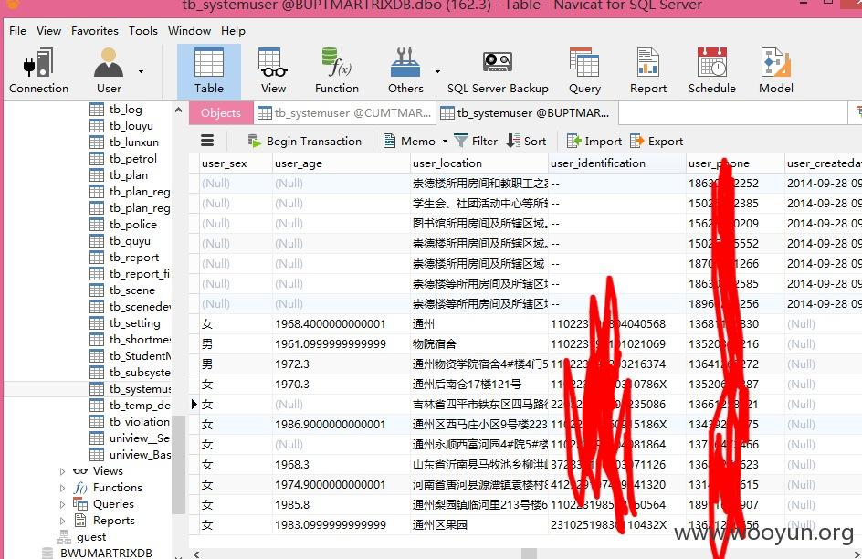The image size is (862, 559).
Task: Expand the Reports tree node
Action: (x=62, y=521)
